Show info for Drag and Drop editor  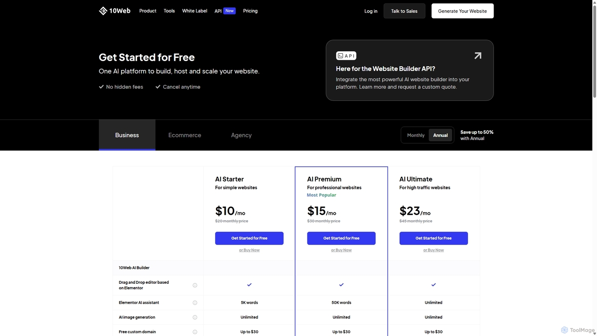(x=195, y=285)
